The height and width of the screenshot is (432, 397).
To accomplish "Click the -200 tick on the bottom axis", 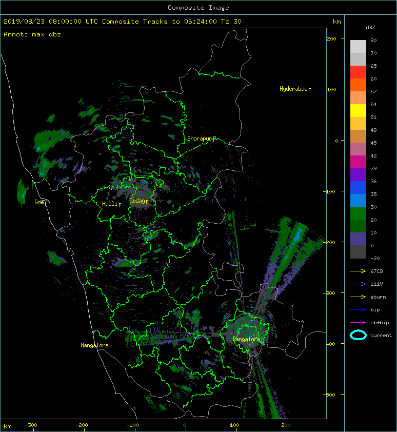I will (82, 425).
